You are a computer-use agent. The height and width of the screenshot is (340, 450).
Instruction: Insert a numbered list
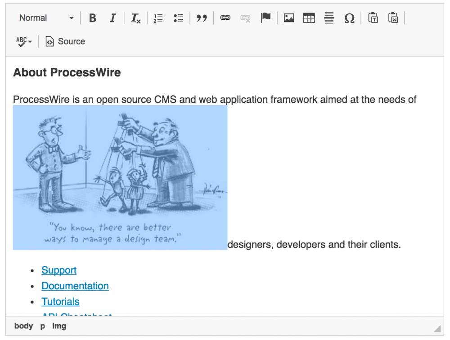(158, 18)
